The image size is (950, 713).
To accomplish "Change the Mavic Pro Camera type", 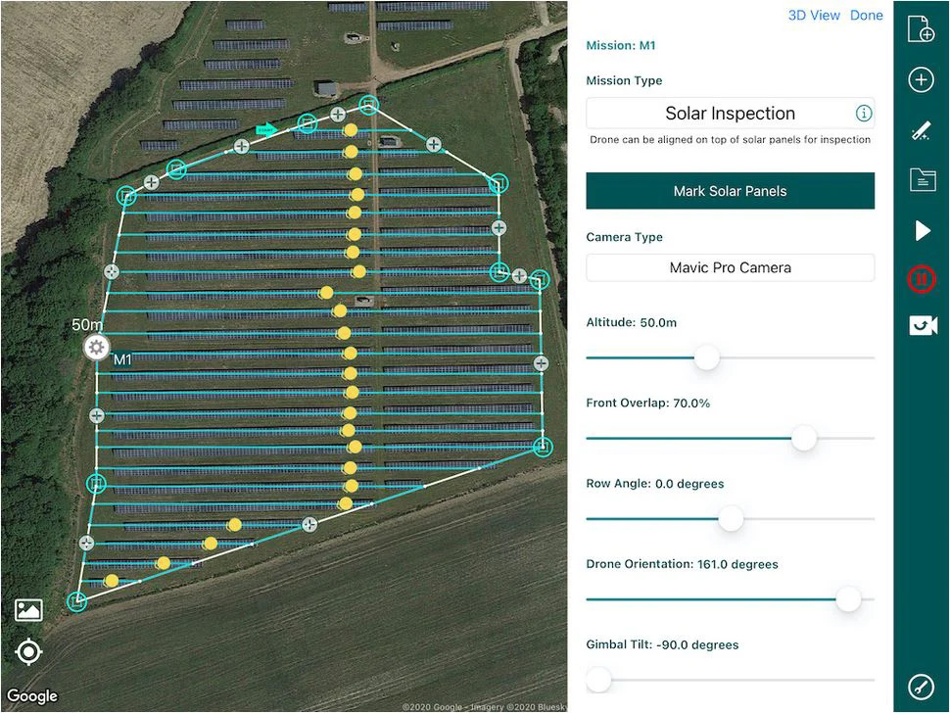I will pyautogui.click(x=730, y=267).
